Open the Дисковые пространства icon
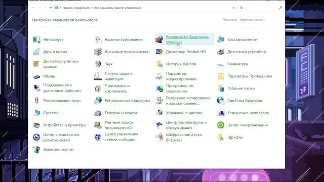Image resolution: width=324 pixels, height=182 pixels. tap(98, 52)
